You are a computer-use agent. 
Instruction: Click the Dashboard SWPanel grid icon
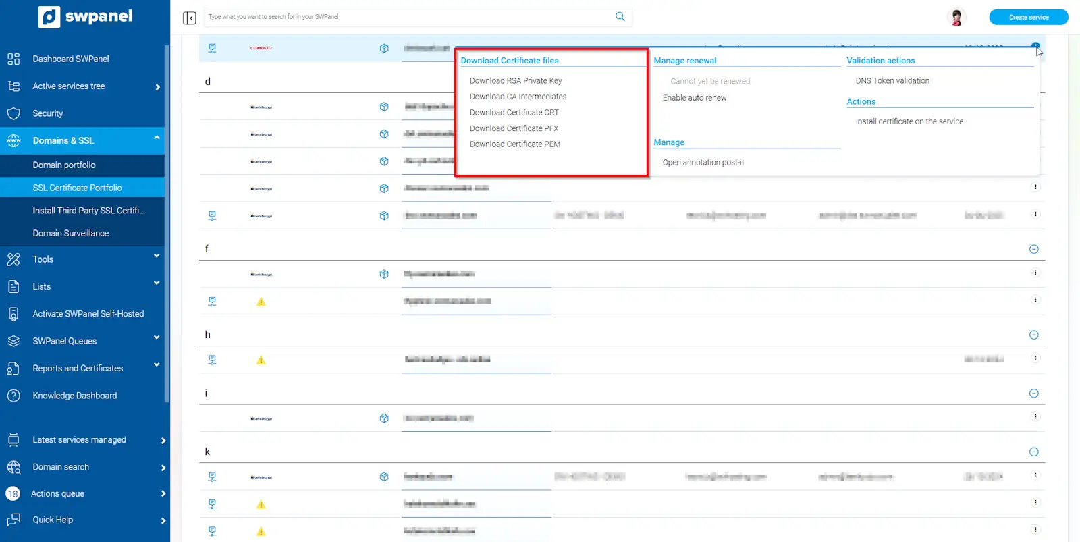click(13, 59)
